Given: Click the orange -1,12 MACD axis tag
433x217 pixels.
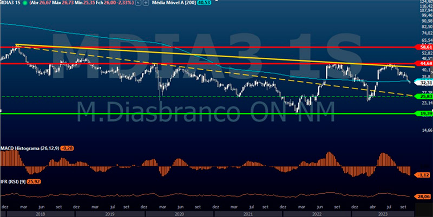Looking at the screenshot, I should 422,174.
